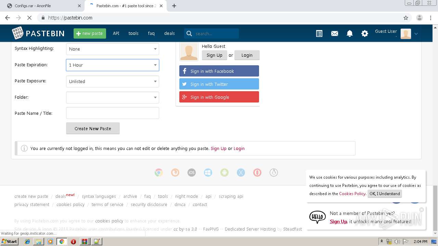Open File Explorer from the taskbar
This screenshot has width=438, height=246.
pyautogui.click(x=39, y=242)
